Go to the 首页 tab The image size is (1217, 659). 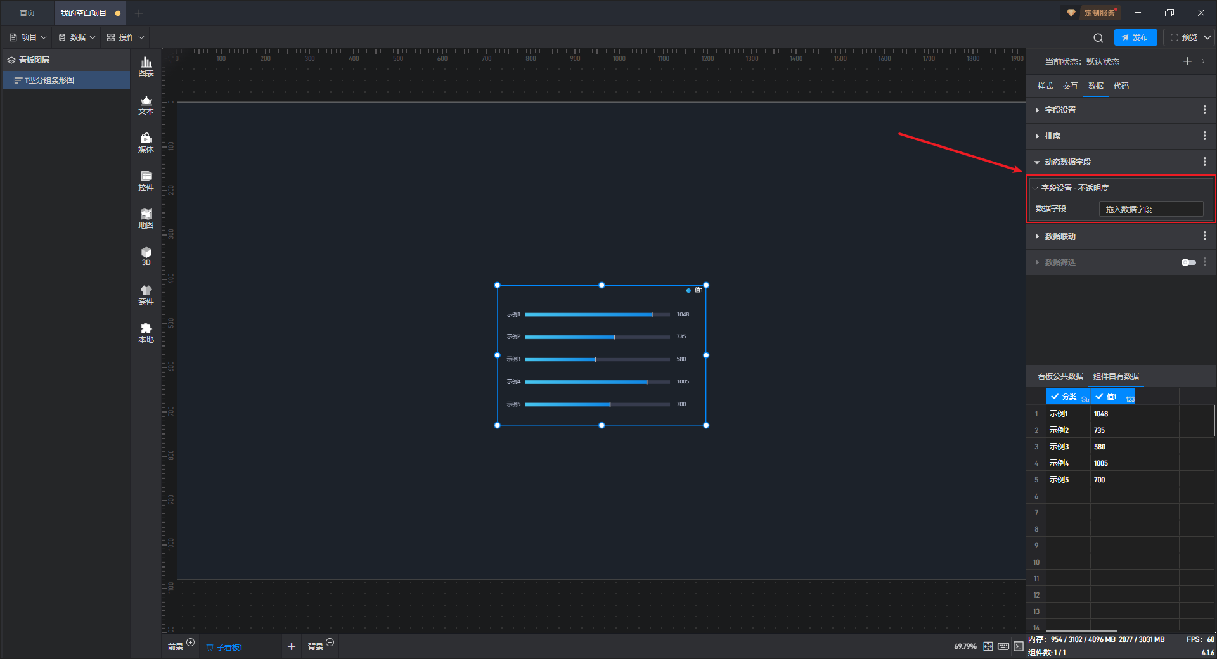(27, 13)
